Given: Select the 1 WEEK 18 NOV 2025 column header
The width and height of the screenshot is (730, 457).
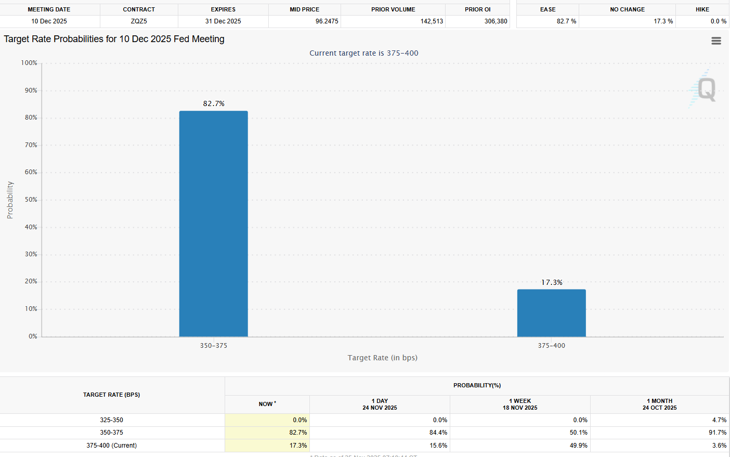Looking at the screenshot, I should [x=519, y=404].
